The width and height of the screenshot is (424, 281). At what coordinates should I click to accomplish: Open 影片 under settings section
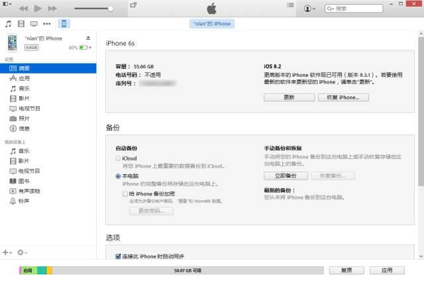pos(48,99)
